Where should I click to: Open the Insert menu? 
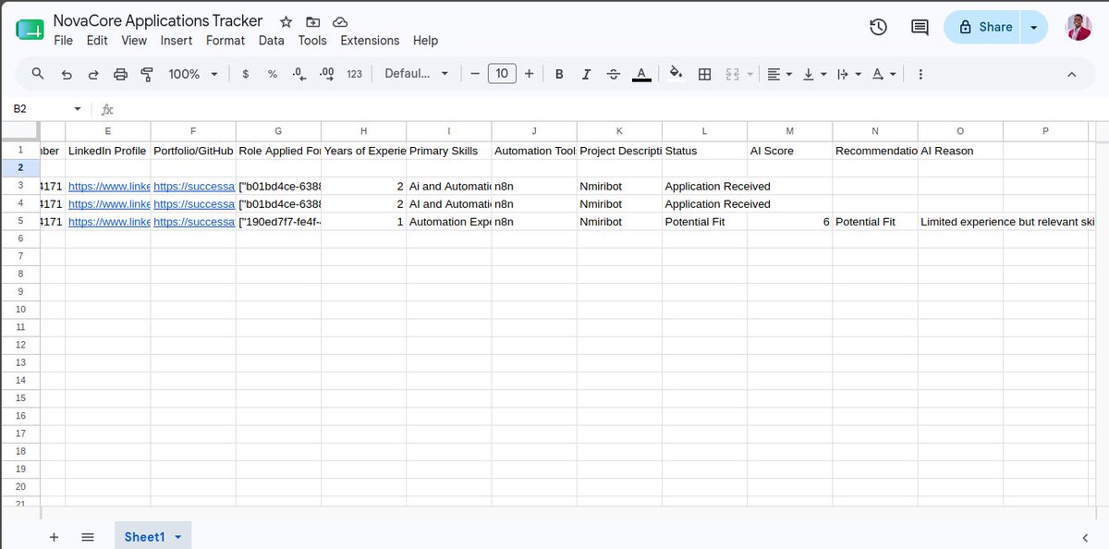[177, 41]
